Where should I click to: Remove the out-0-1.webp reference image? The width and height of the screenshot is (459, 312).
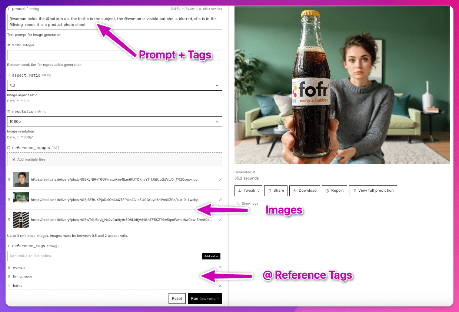220,199
